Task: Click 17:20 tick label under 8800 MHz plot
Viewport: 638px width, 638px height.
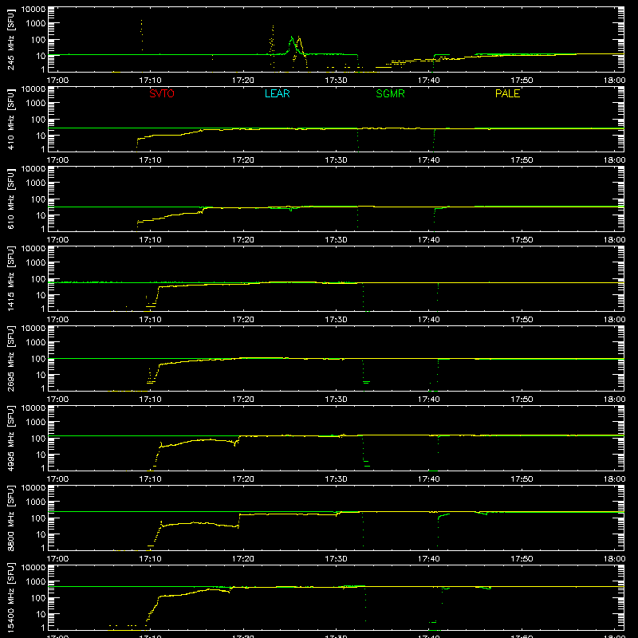Action: 243,559
